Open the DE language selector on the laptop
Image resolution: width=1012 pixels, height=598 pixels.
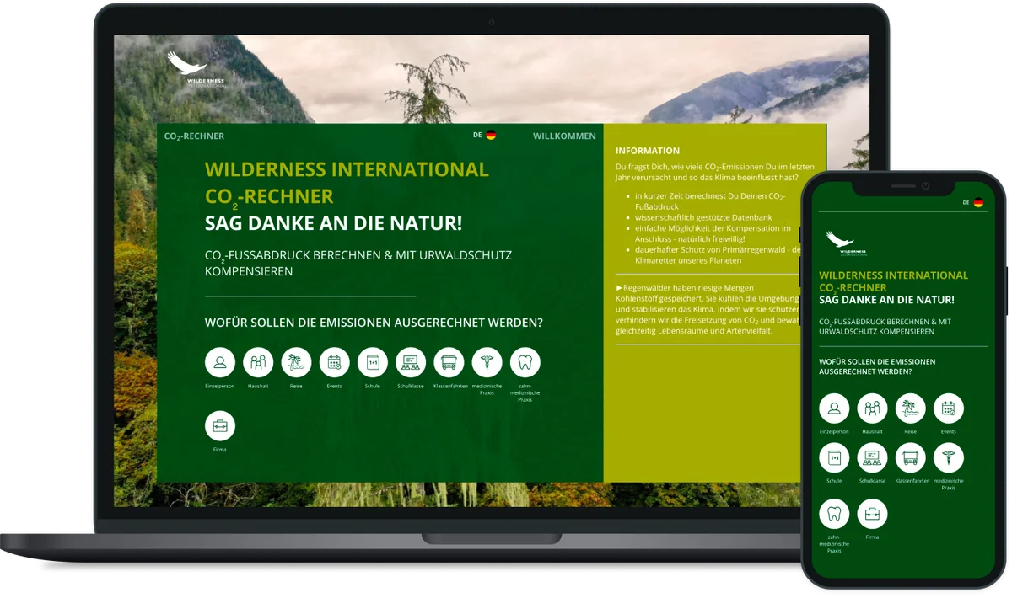(484, 135)
